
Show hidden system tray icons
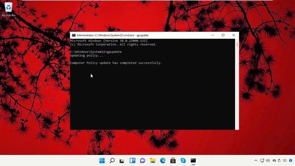click(x=256, y=160)
